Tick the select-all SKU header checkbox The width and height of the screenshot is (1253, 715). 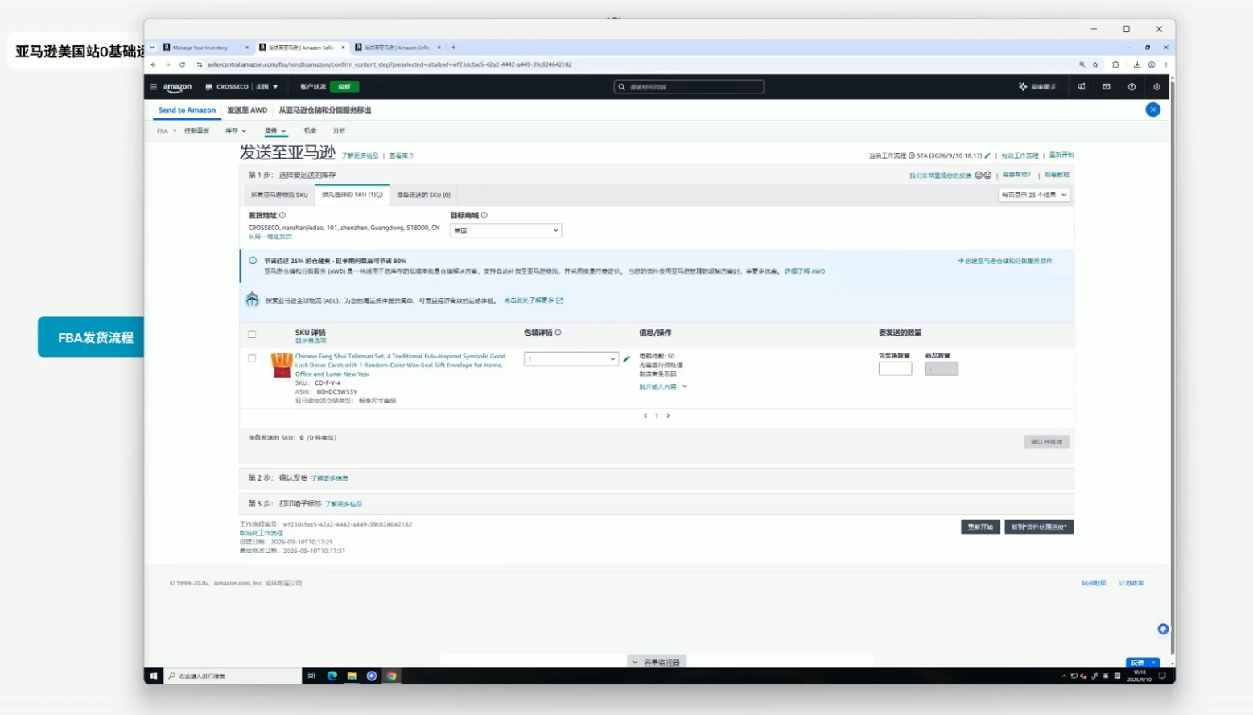point(252,334)
